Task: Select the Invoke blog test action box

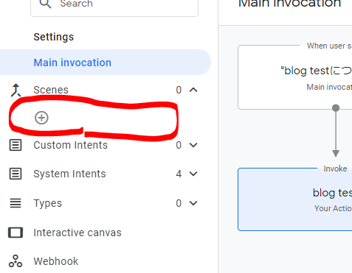Action: (x=295, y=199)
